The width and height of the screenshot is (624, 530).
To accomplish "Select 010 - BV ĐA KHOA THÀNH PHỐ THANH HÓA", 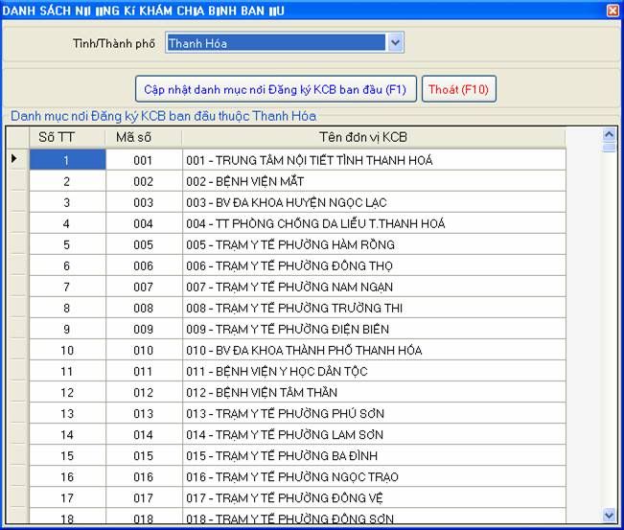I will pyautogui.click(x=374, y=350).
